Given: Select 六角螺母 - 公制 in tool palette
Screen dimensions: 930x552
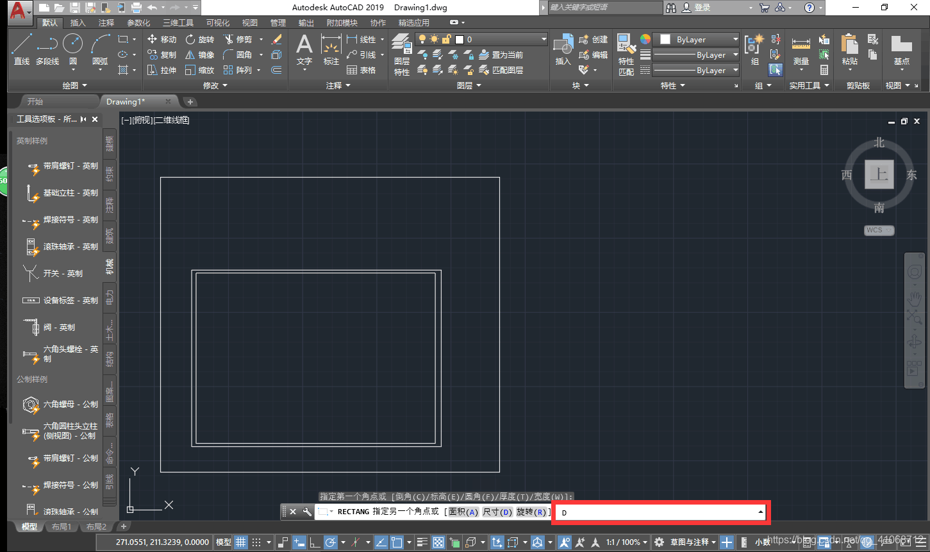Looking at the screenshot, I should point(61,405).
